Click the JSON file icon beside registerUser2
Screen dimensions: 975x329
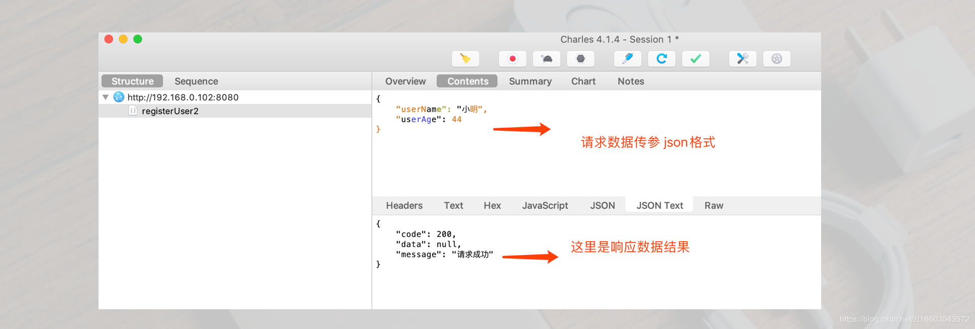[133, 111]
